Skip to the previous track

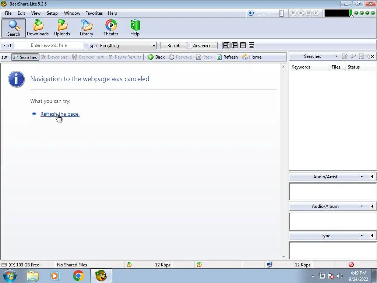point(309,13)
